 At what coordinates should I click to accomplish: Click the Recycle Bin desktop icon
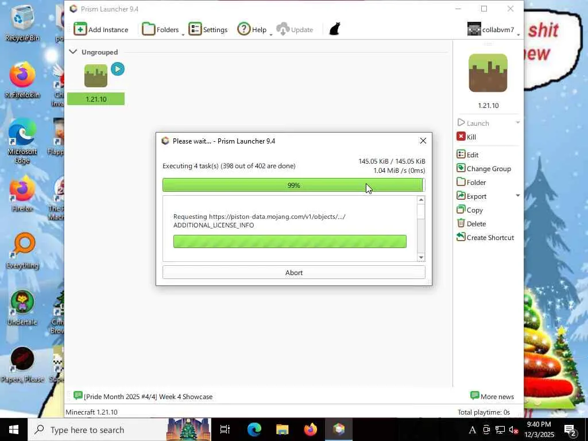pos(22,24)
